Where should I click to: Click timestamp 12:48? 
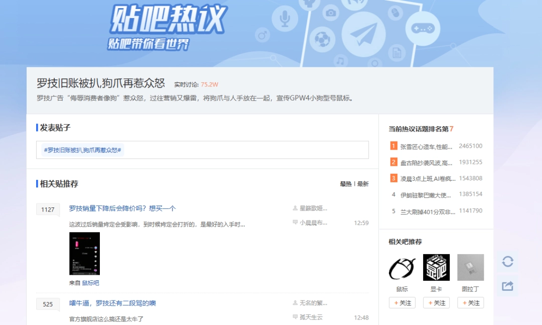pos(361,318)
